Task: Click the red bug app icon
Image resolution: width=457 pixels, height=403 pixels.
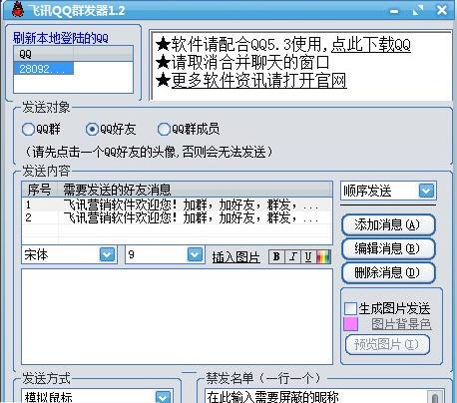Action: [x=18, y=9]
